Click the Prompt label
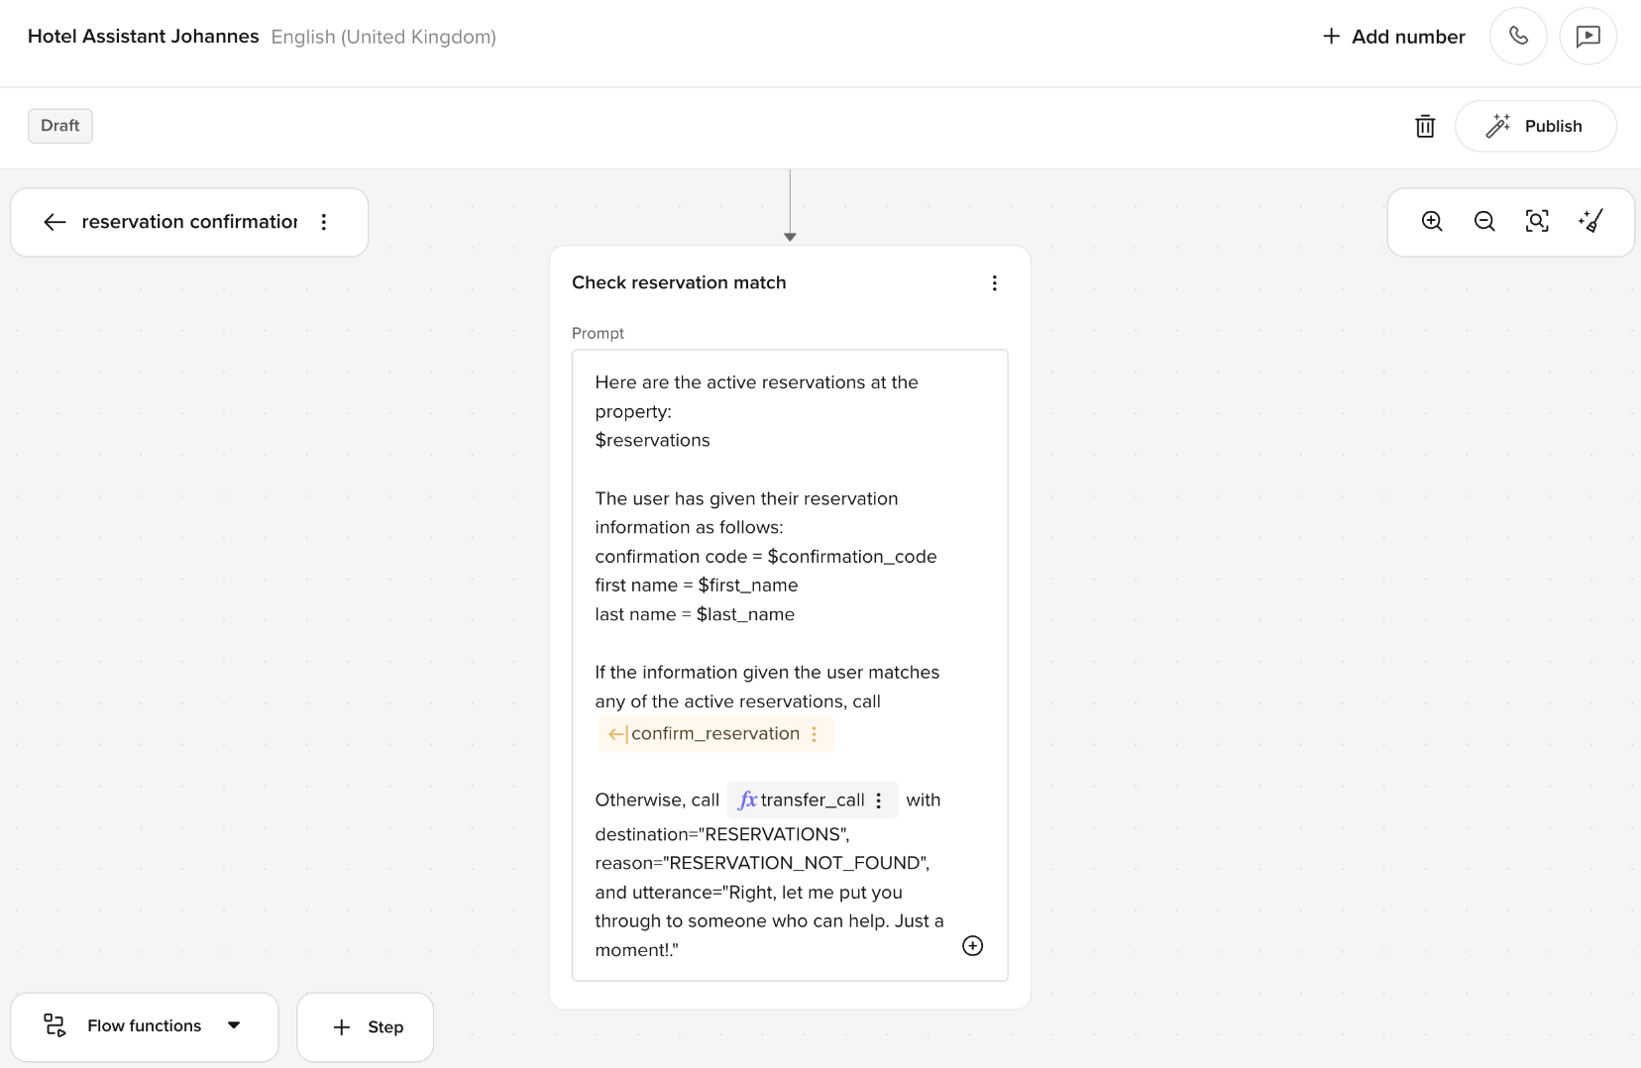This screenshot has width=1641, height=1068. 598,333
